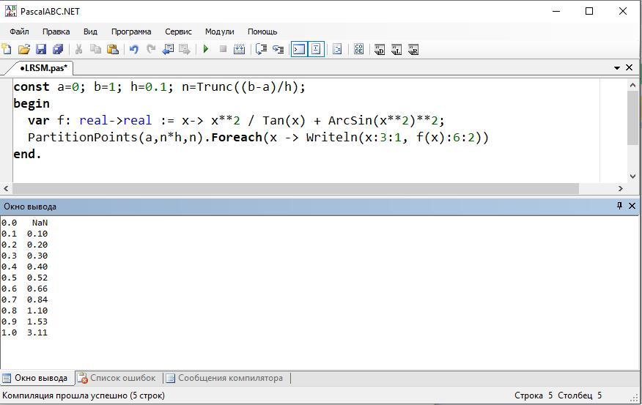The width and height of the screenshot is (642, 405).
Task: Navigate backward in code
Action: coord(168,50)
